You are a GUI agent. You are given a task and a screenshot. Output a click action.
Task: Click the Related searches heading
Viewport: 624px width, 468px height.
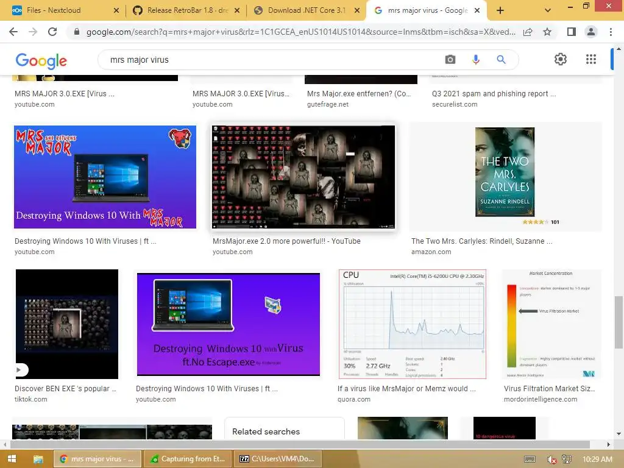coord(266,432)
